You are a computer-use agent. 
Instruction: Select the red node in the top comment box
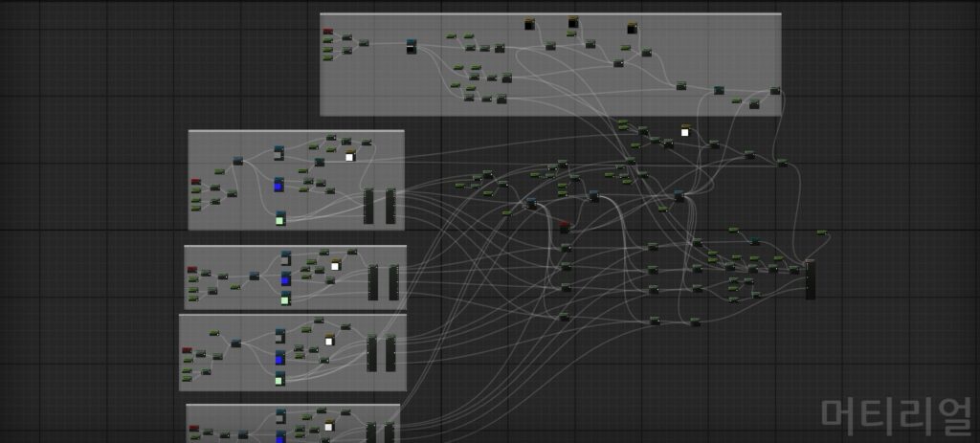(x=328, y=32)
